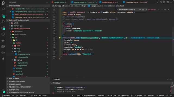Split the editor right
The image size is (174, 97).
click(x=167, y=2)
